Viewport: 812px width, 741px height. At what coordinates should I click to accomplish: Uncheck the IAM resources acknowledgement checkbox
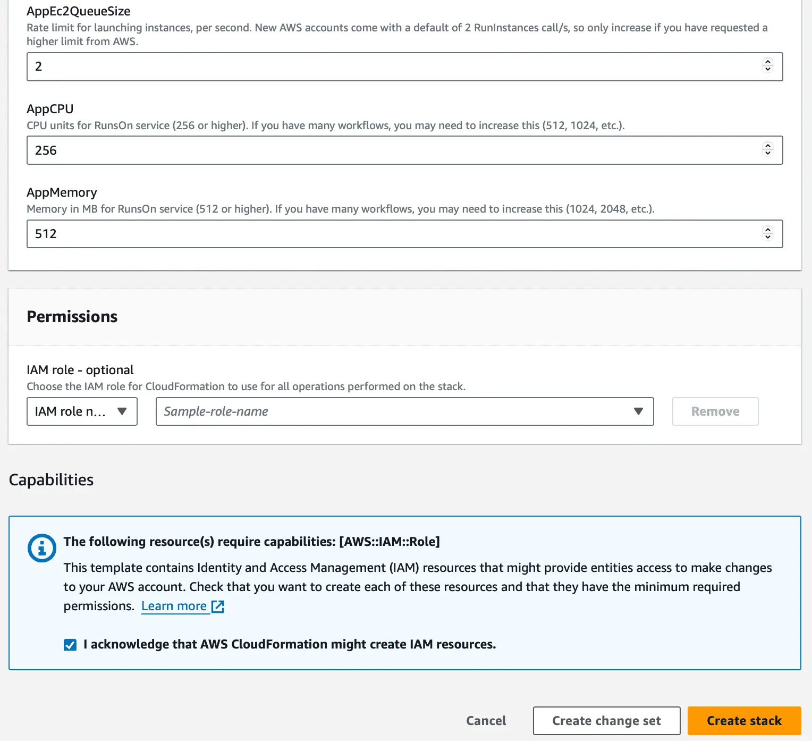point(70,644)
